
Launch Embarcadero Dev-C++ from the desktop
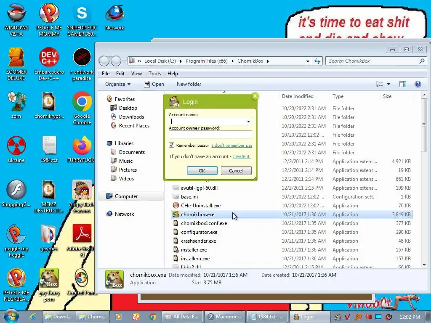[x=49, y=64]
